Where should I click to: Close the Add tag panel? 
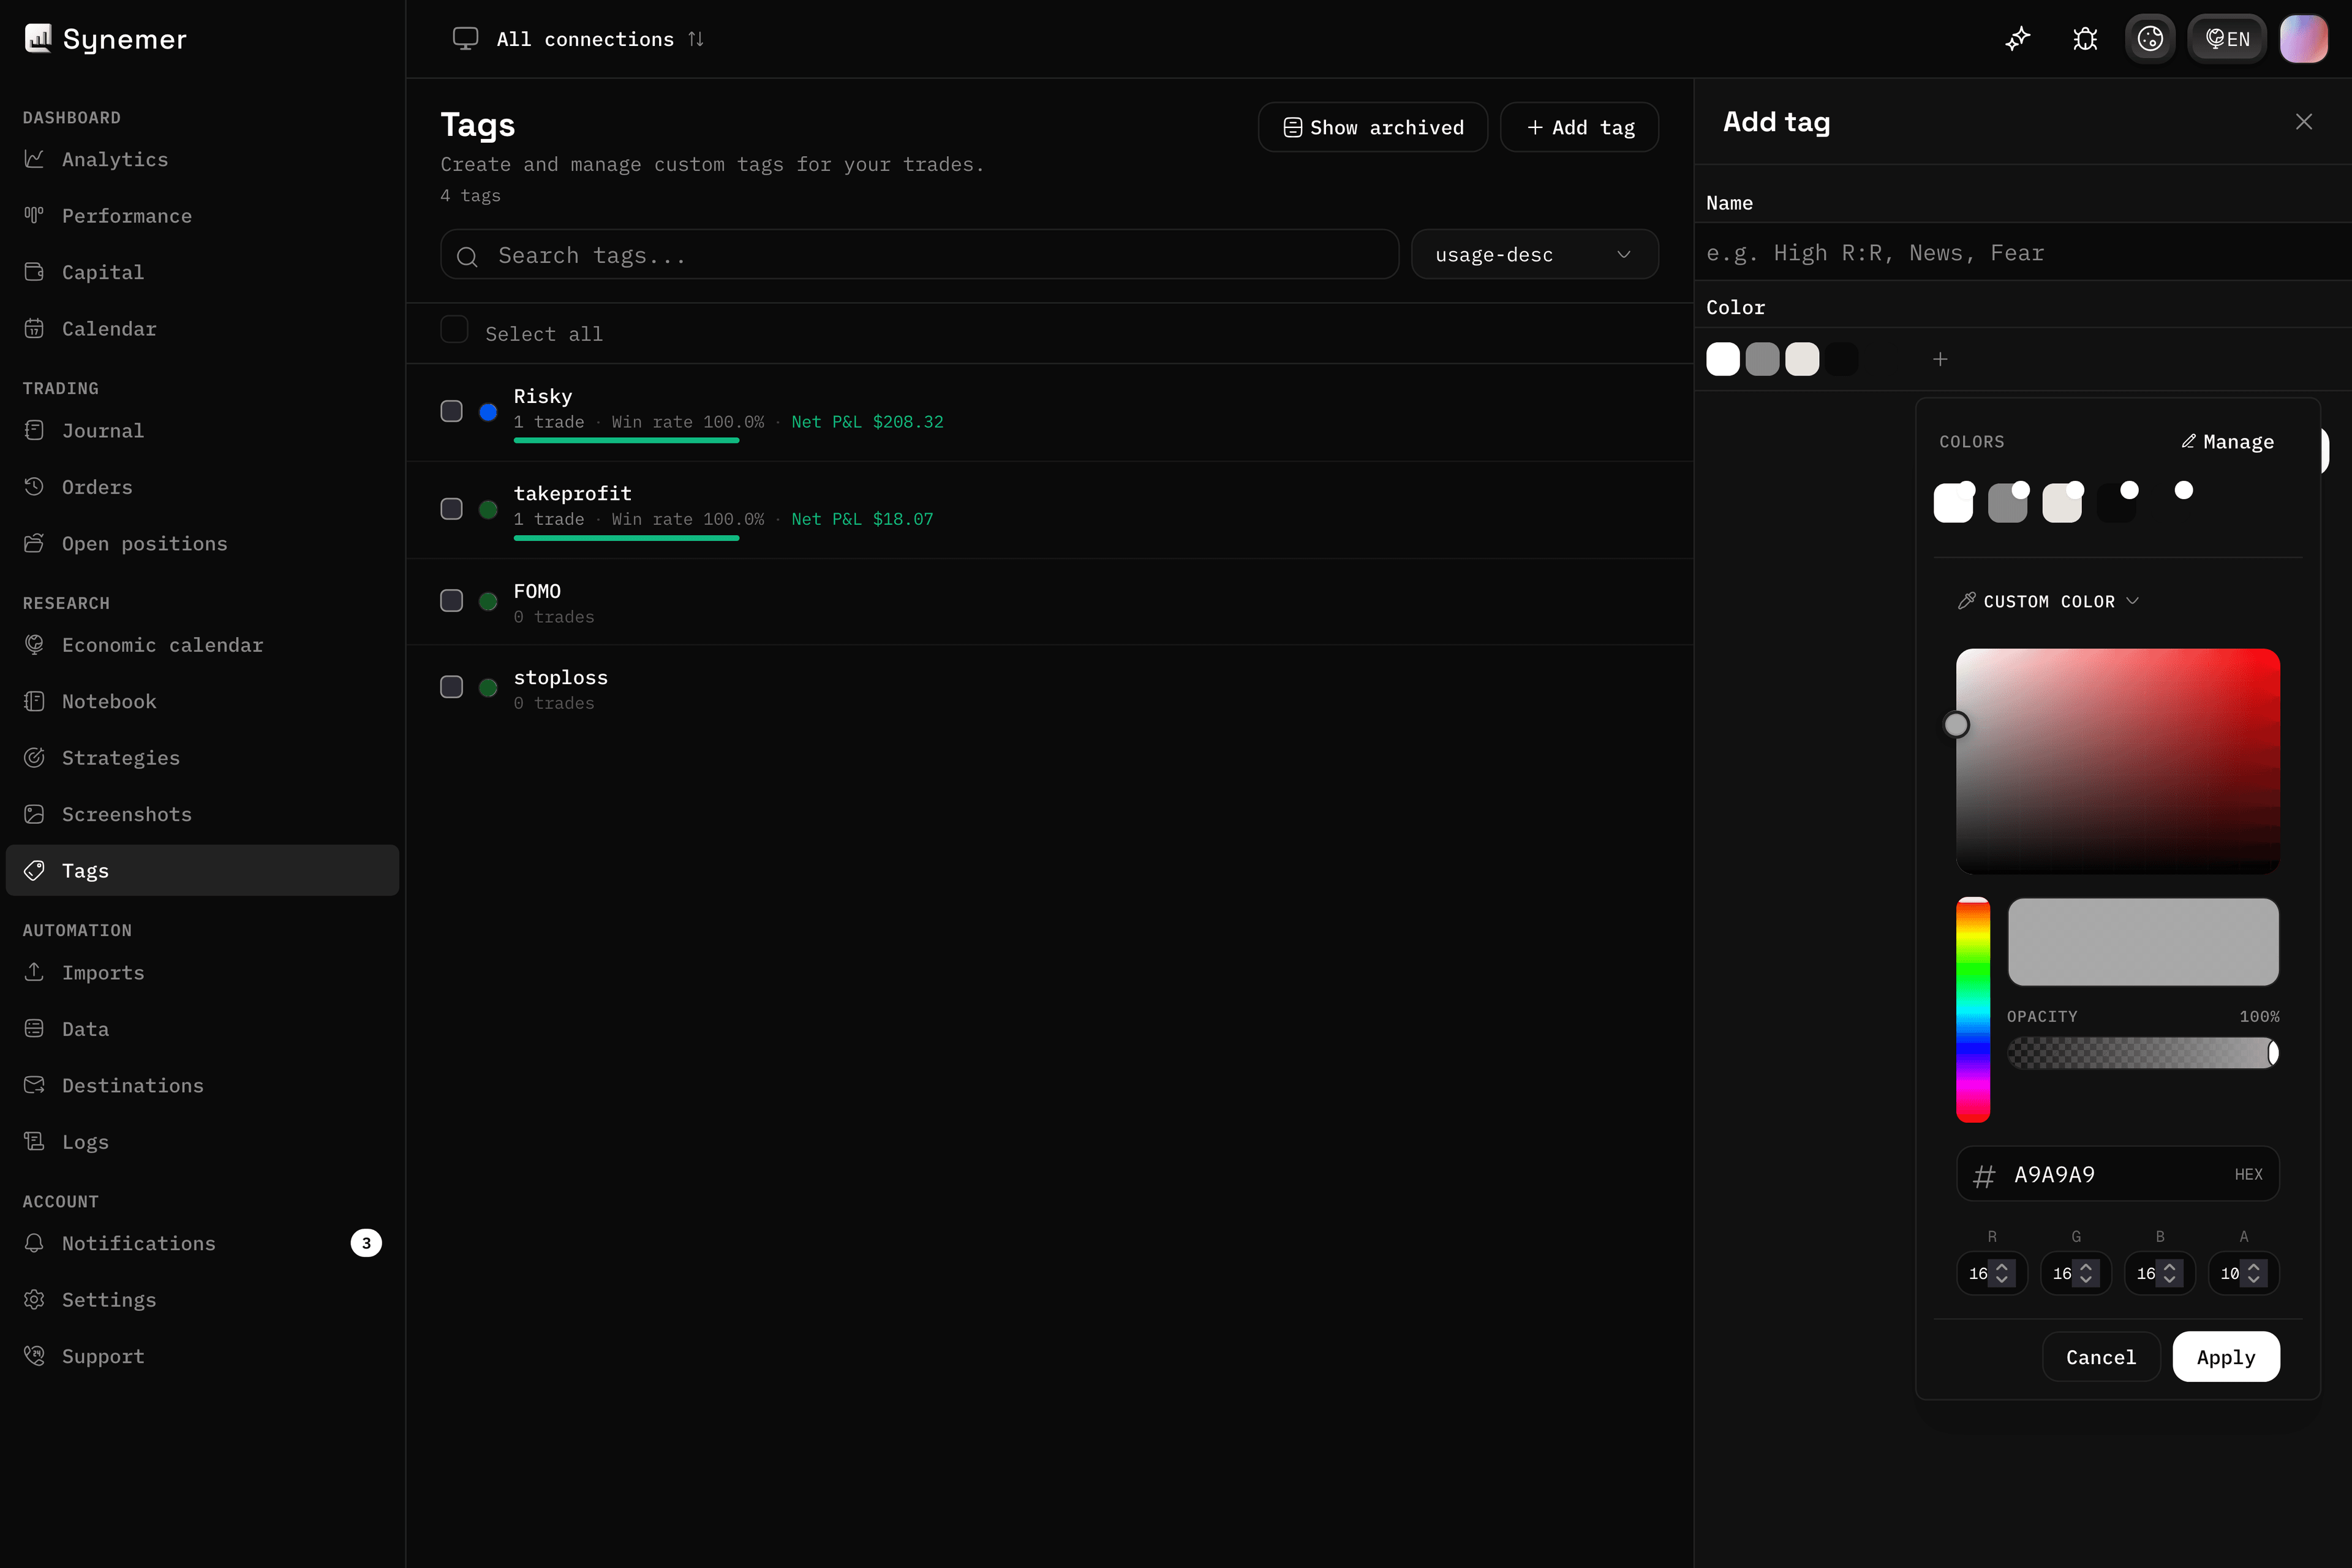pyautogui.click(x=2304, y=121)
